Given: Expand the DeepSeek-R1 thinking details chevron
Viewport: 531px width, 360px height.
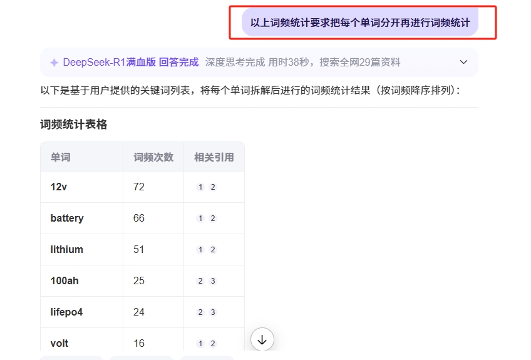Looking at the screenshot, I should [463, 62].
